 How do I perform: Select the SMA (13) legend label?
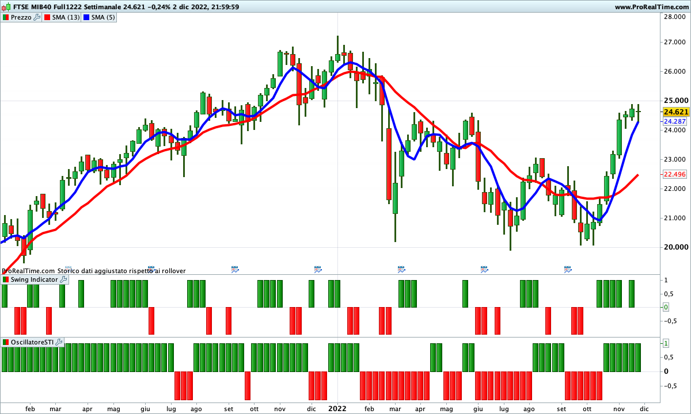(66, 17)
